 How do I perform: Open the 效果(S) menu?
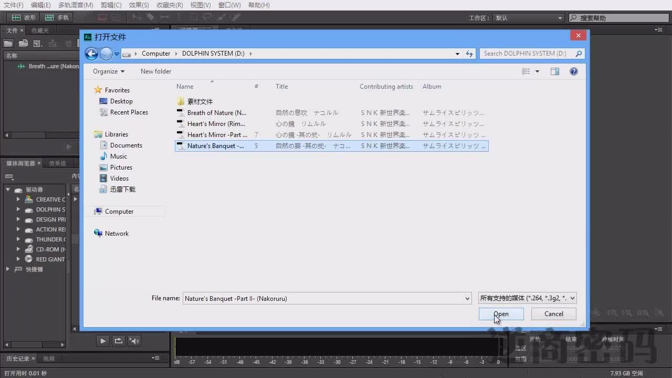(x=139, y=5)
